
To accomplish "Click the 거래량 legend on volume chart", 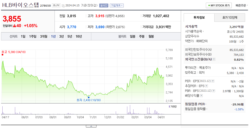I will 173,107.
